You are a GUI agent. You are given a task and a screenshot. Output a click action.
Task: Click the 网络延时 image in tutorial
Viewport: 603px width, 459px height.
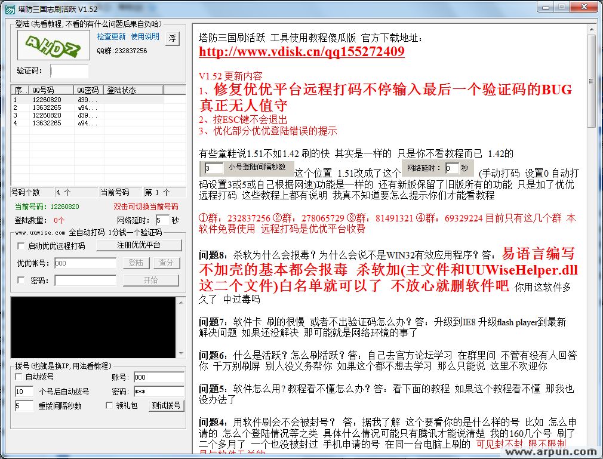(438, 168)
